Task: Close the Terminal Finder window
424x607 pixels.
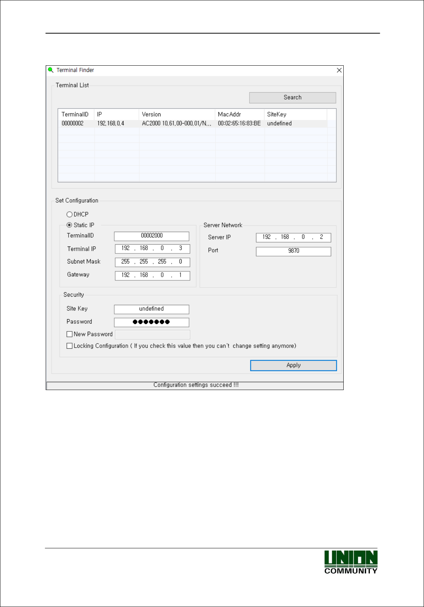Action: pyautogui.click(x=339, y=70)
